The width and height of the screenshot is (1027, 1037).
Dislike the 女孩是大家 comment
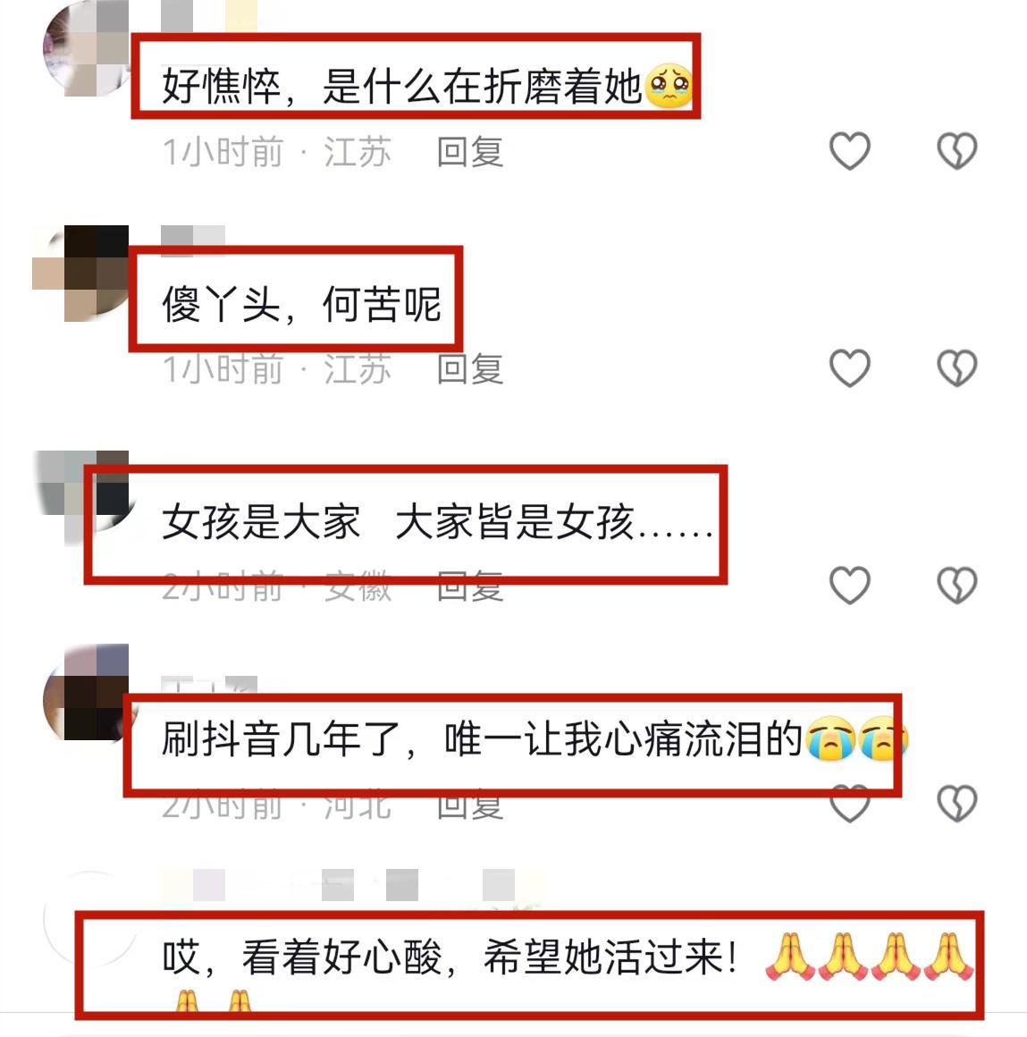pyautogui.click(x=956, y=586)
